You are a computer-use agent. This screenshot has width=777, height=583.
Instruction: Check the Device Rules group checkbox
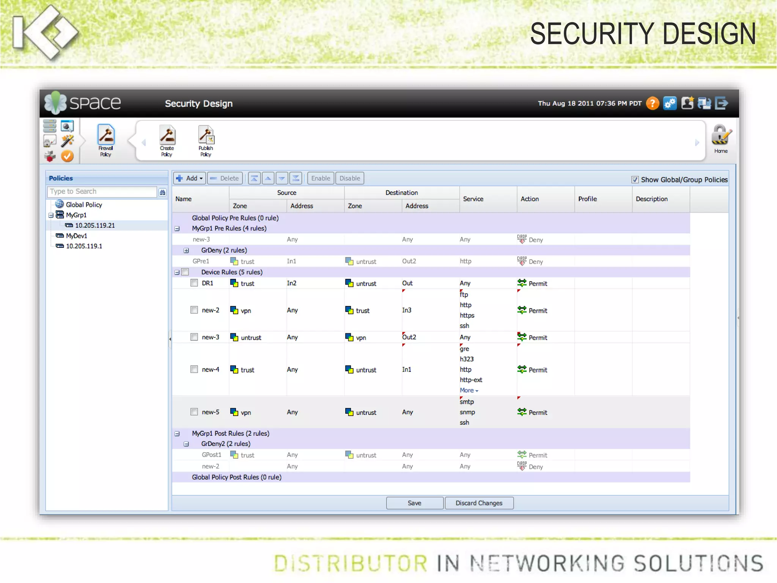[x=185, y=272]
